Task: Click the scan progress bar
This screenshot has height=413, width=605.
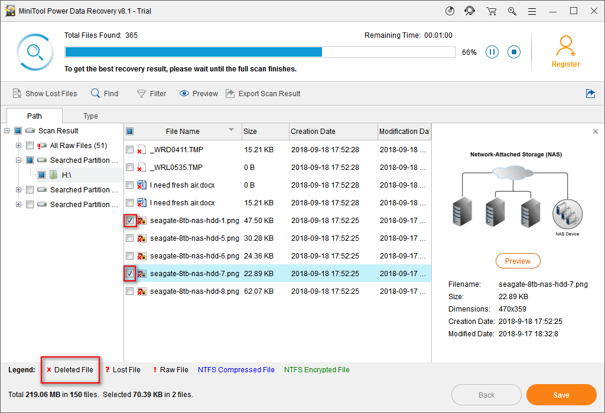Action: tap(260, 52)
